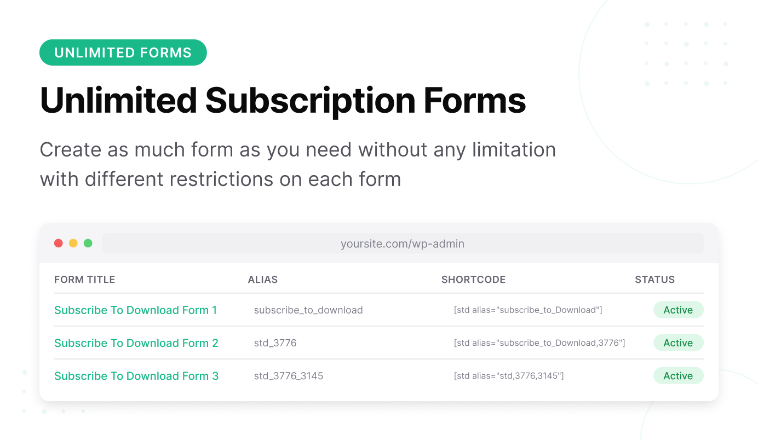
Task: Open Subscribe To Download Form 3
Action: (136, 376)
